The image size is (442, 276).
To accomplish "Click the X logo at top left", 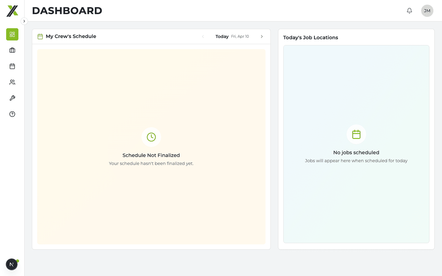I will click(x=12, y=11).
